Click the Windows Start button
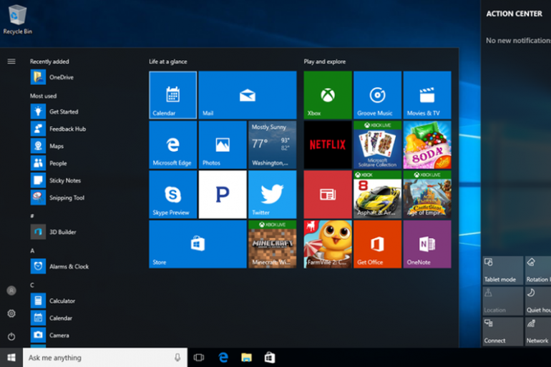This screenshot has height=367, width=551. pos(11,358)
